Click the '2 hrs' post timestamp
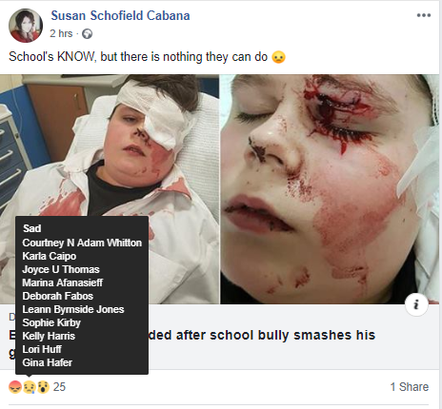Screen dimensions: 442x409 pyautogui.click(x=61, y=33)
